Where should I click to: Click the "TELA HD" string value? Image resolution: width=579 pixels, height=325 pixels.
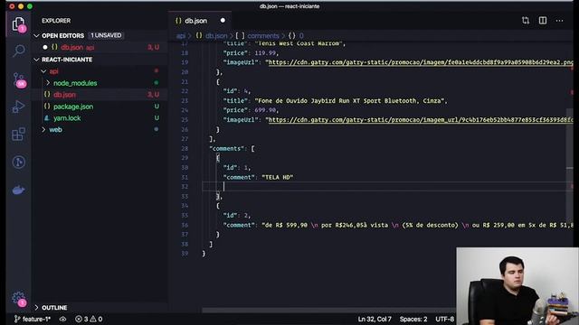pos(278,177)
